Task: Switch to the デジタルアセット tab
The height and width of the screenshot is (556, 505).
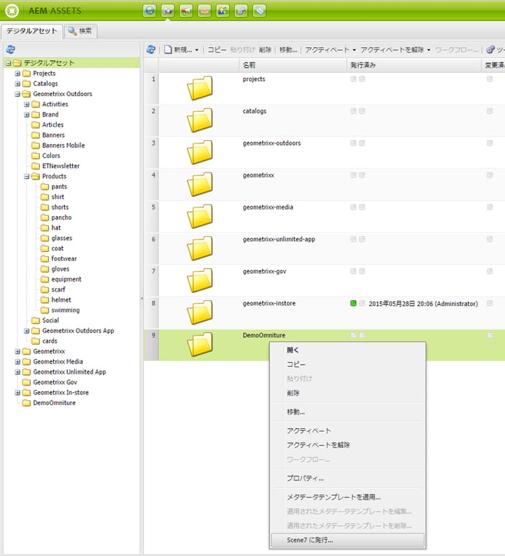Action: (x=32, y=31)
